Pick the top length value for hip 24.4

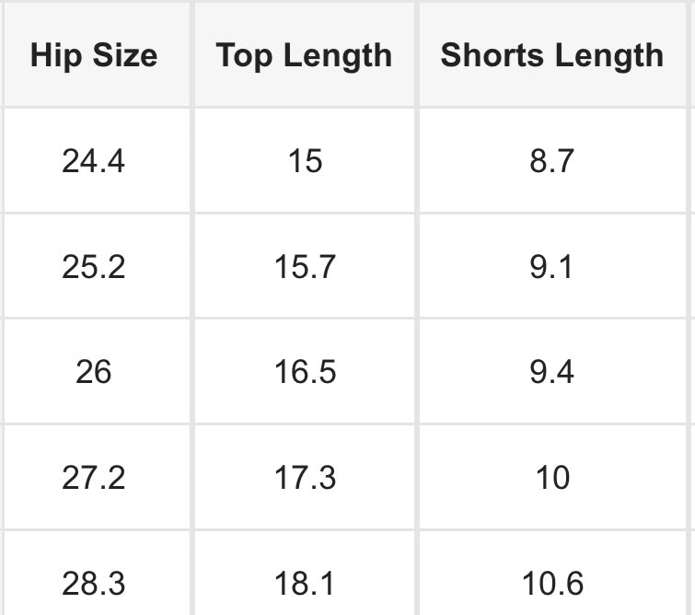point(305,161)
